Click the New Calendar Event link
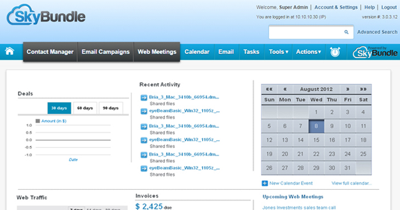This screenshot has width=400, height=210. (x=291, y=183)
